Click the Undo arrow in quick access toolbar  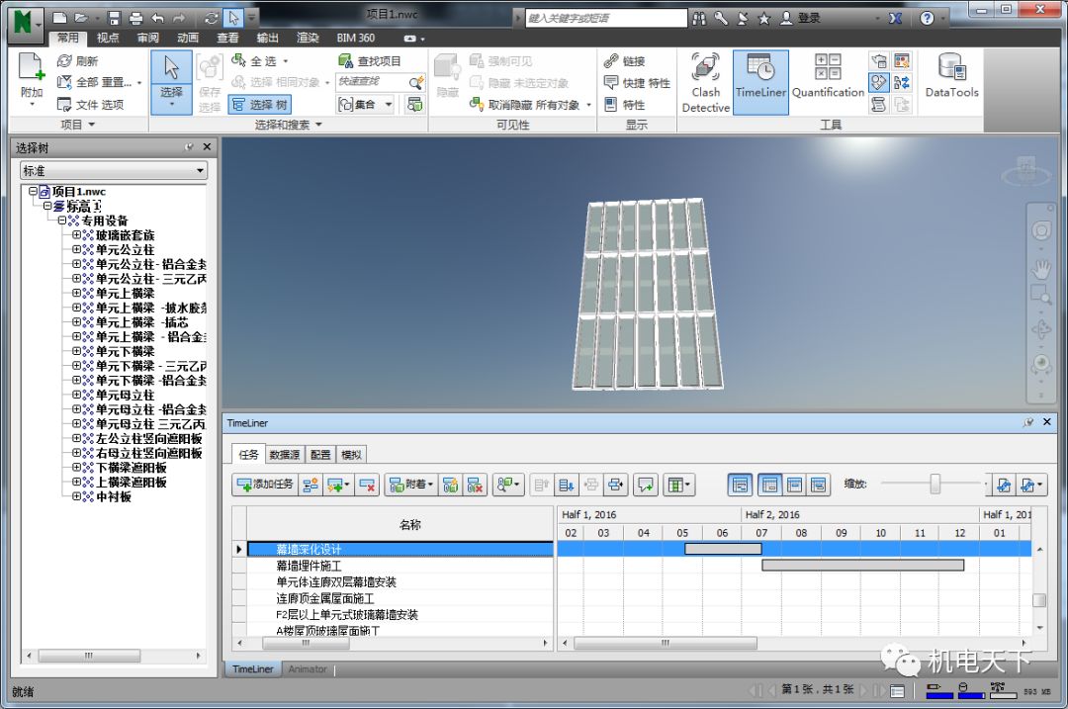tap(158, 19)
